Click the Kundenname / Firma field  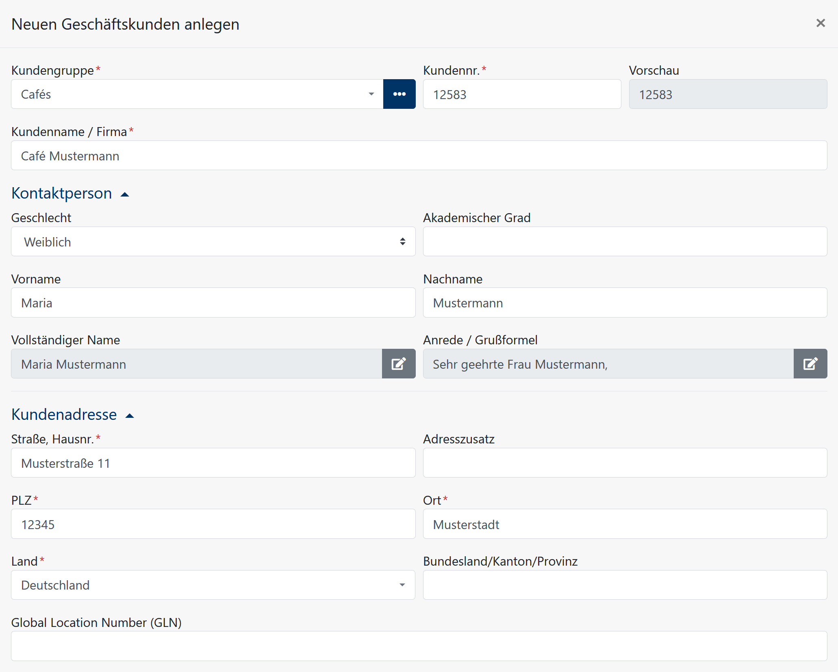click(x=419, y=156)
